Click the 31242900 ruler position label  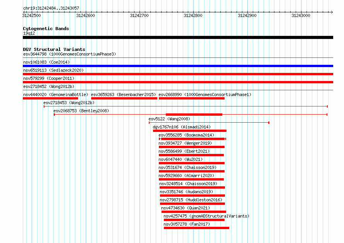pos(247,15)
